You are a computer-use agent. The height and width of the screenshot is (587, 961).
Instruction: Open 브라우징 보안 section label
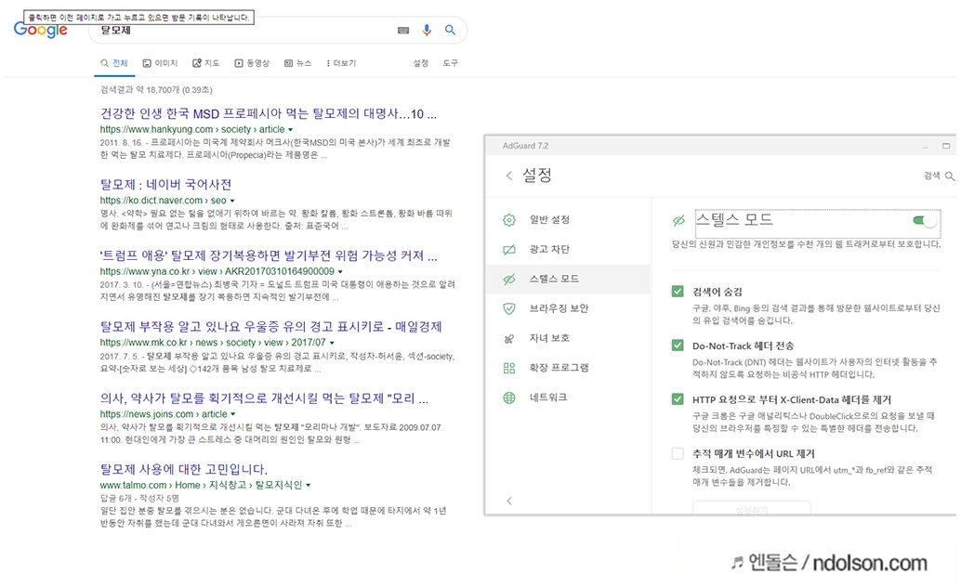tap(559, 308)
